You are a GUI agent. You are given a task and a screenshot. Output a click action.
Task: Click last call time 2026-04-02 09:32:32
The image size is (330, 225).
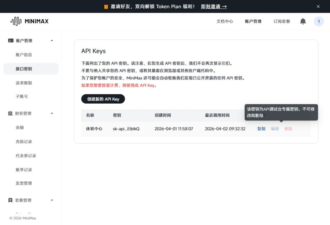[x=225, y=129]
